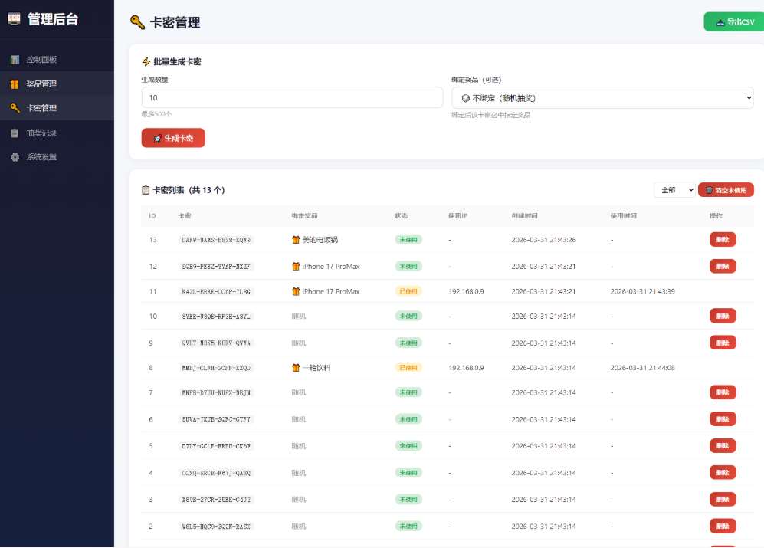The width and height of the screenshot is (764, 548).
Task: Click the gift icon beside 奖品管理
Action: pos(15,84)
